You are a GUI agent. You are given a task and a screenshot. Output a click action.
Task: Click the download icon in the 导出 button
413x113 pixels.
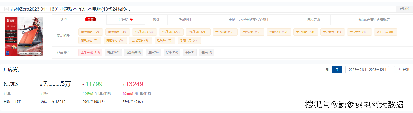pyautogui.click(x=399, y=70)
